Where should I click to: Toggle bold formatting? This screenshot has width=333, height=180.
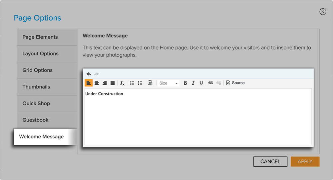pyautogui.click(x=185, y=83)
